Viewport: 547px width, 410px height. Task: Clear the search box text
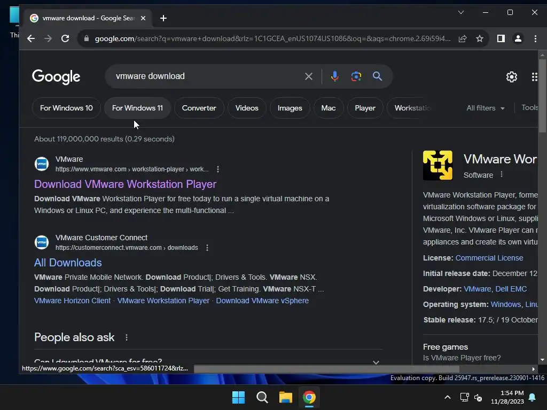[x=309, y=76]
